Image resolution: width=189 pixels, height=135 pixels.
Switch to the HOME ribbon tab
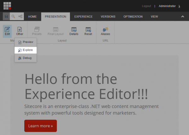coord(32,16)
